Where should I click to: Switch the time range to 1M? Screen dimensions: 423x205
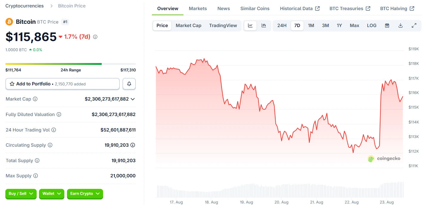click(311, 26)
